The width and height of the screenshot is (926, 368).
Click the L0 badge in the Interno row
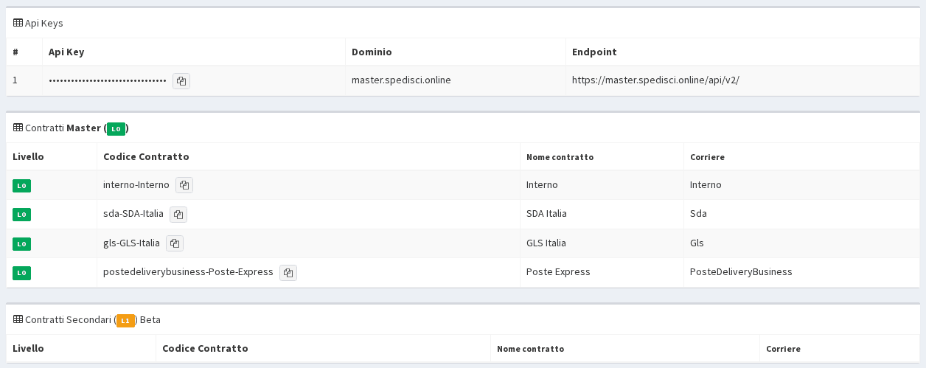tap(21, 186)
